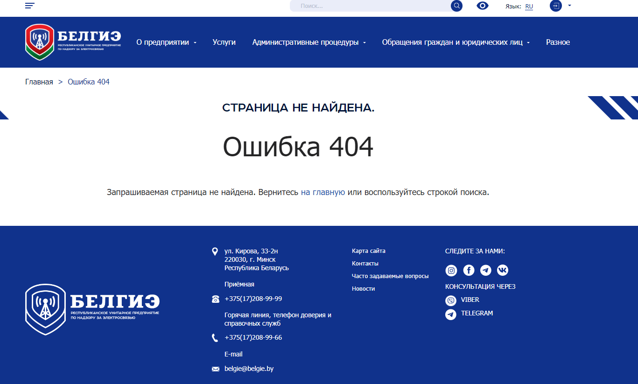Expand the dropdown arrow beside the login icon
Viewport: 638px width, 384px height.
coord(569,6)
